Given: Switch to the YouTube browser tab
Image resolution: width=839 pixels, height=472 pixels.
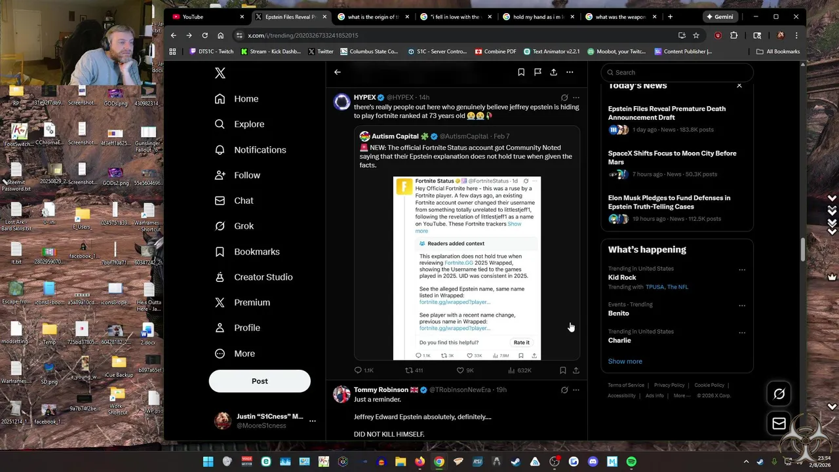Looking at the screenshot, I should pos(208,16).
